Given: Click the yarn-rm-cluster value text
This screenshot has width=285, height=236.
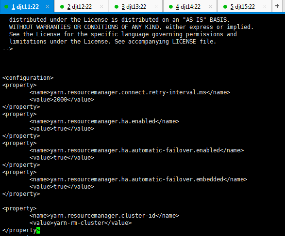Looking at the screenshot, I should point(79,223).
